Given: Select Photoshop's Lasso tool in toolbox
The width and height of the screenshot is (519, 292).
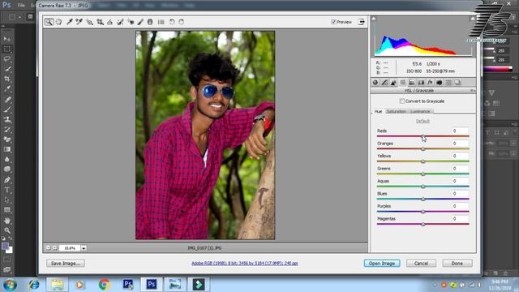Looking at the screenshot, I should coord(7,59).
